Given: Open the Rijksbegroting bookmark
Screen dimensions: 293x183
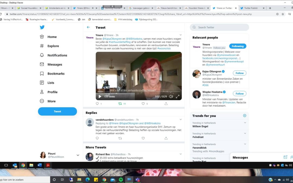Looking at the screenshot, I should pyautogui.click(x=146, y=20).
